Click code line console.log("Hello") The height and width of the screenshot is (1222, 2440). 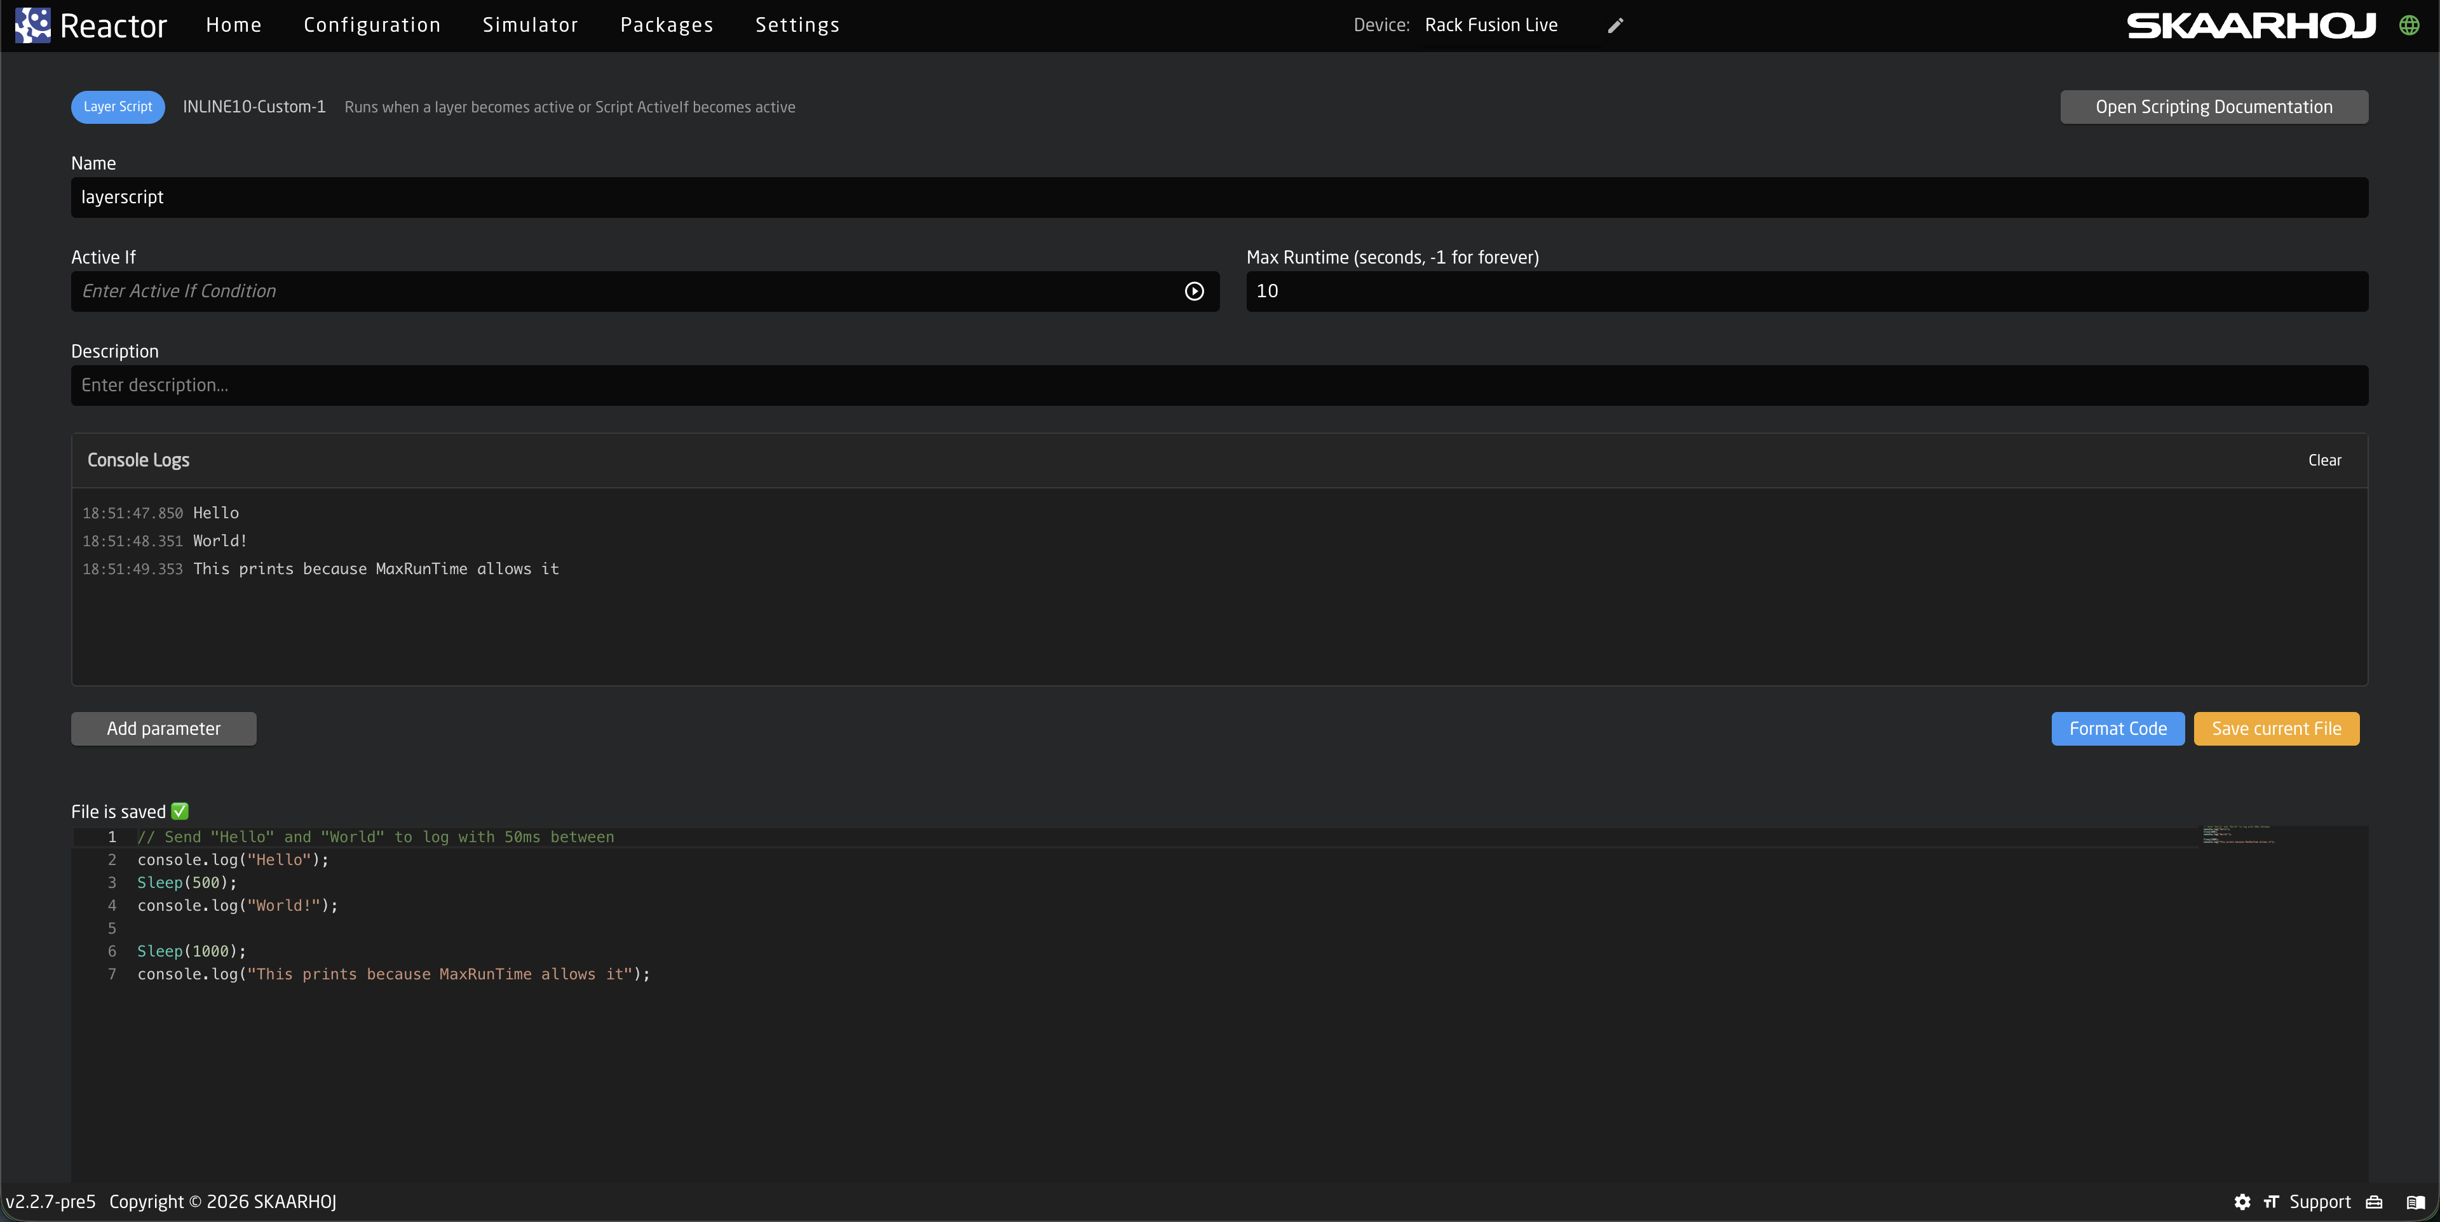tap(233, 859)
